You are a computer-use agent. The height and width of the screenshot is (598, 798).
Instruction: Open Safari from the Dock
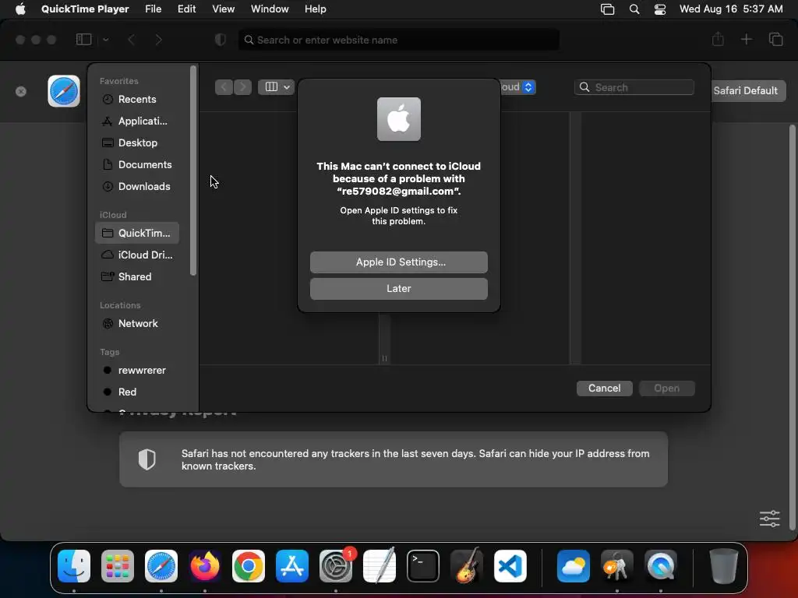pos(161,566)
